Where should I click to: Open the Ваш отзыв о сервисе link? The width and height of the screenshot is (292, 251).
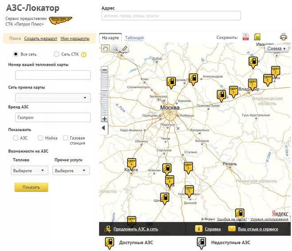tap(258, 229)
